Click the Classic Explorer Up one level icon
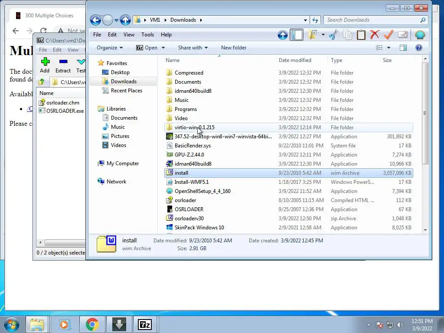Screen dimensions: 444x333 [x=283, y=35]
